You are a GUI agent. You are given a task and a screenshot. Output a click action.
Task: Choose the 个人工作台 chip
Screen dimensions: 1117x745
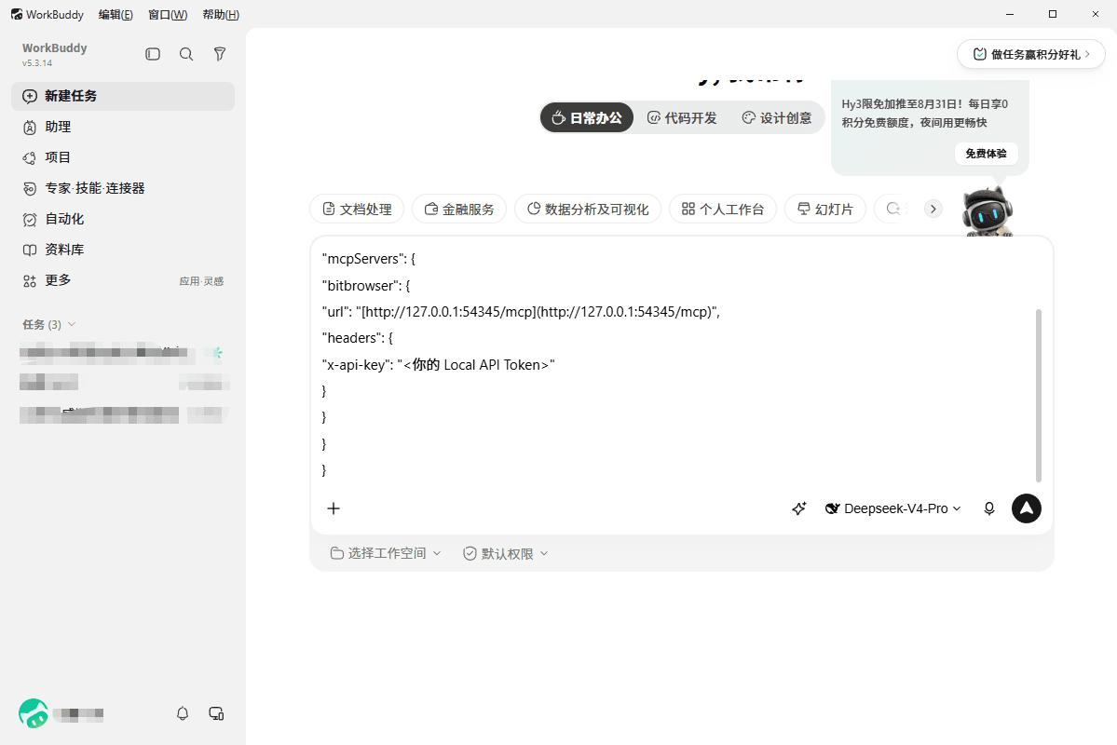[722, 209]
